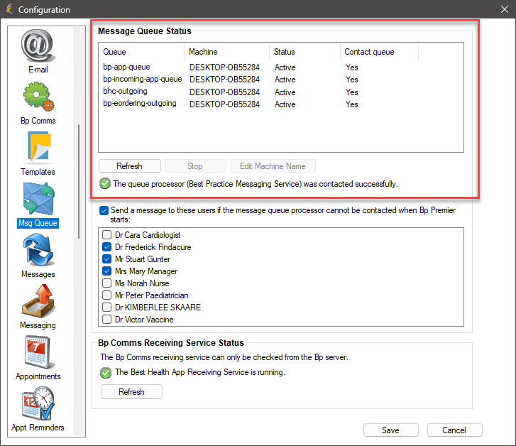Refresh the Bp Comms Receiving Service status
Image resolution: width=516 pixels, height=446 pixels.
[x=131, y=391]
